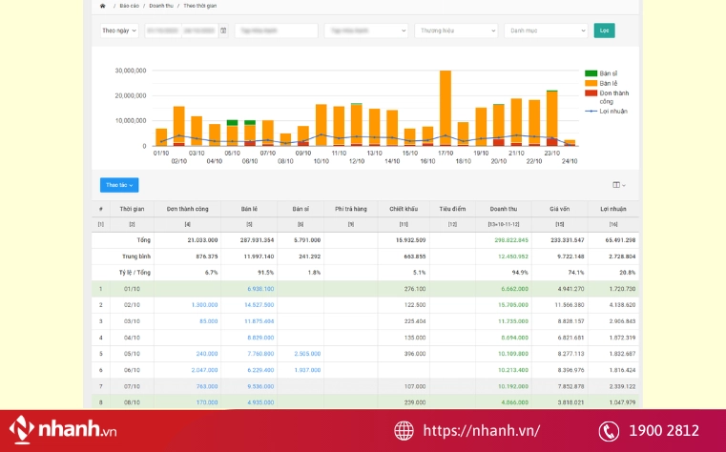This screenshot has height=452, width=726.
Task: Open 170.000 link in 08/10 row
Action: pos(207,402)
